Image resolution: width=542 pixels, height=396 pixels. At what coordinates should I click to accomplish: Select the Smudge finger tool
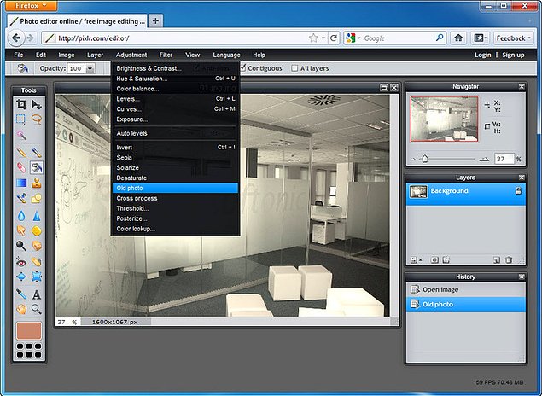[x=21, y=230]
